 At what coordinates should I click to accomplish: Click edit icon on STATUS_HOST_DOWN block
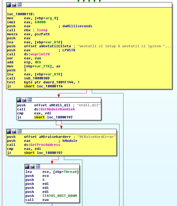click(33, 166)
